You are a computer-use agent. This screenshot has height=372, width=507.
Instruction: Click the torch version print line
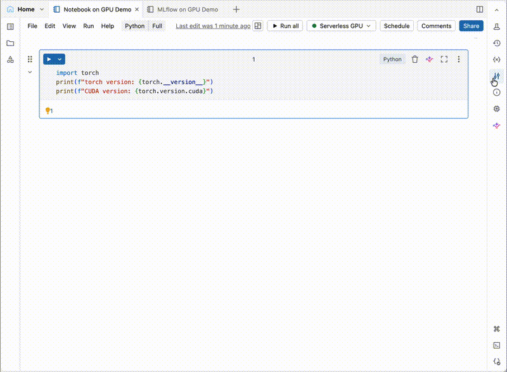[x=134, y=82]
